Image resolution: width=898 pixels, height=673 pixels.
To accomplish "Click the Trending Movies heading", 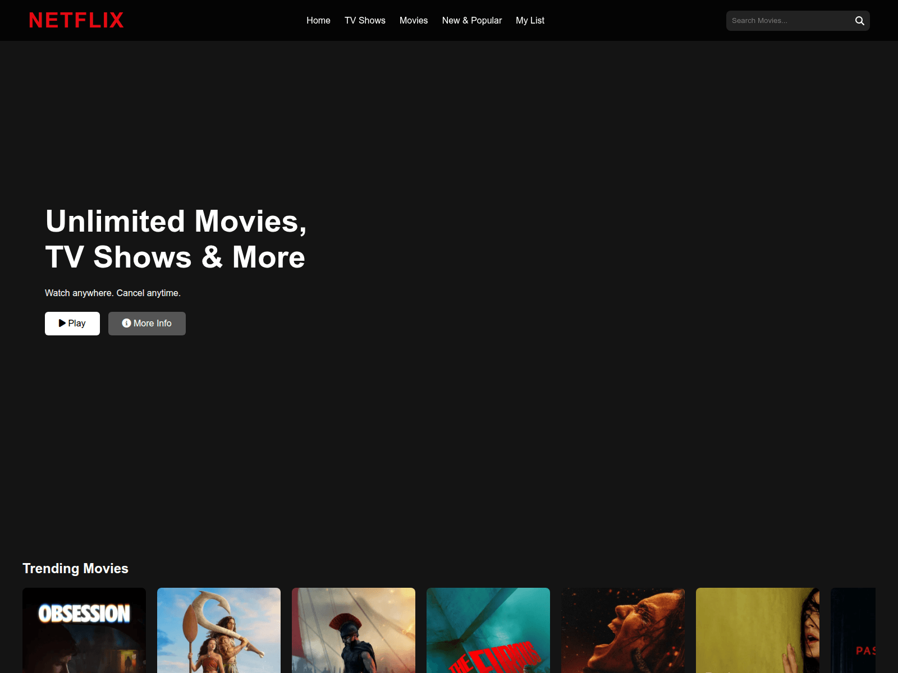I will click(75, 569).
